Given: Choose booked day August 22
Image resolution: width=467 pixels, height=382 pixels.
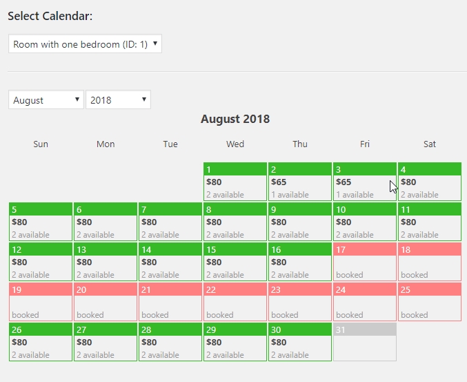Looking at the screenshot, I should 235,302.
